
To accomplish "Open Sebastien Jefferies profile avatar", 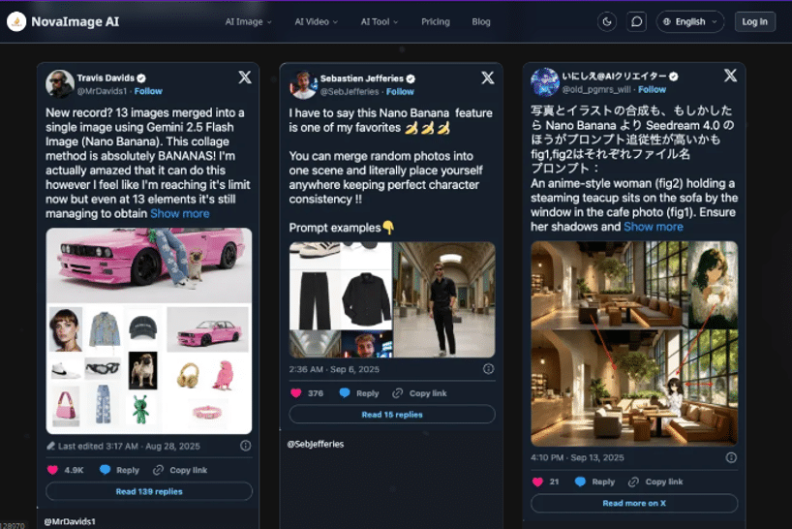I will [x=302, y=84].
